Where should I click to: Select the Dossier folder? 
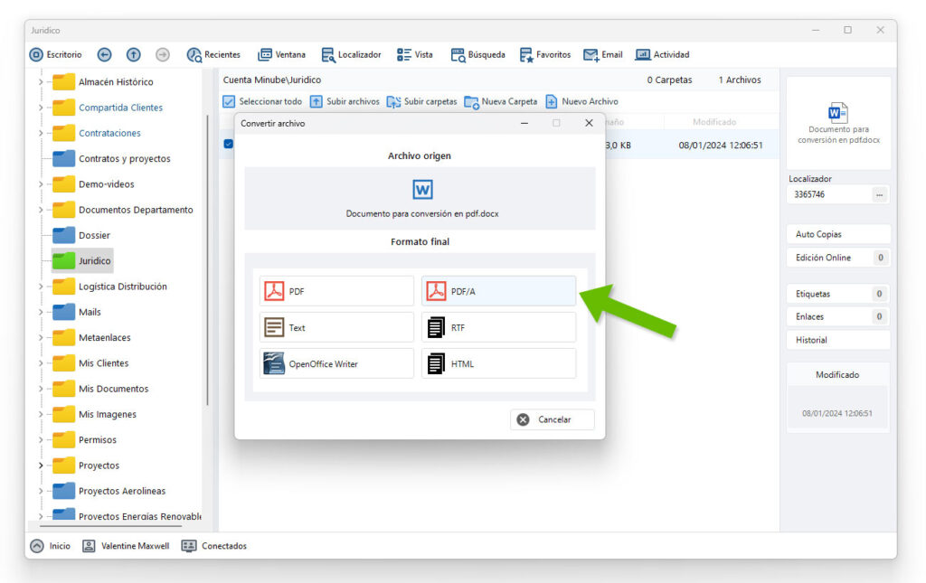(x=81, y=235)
